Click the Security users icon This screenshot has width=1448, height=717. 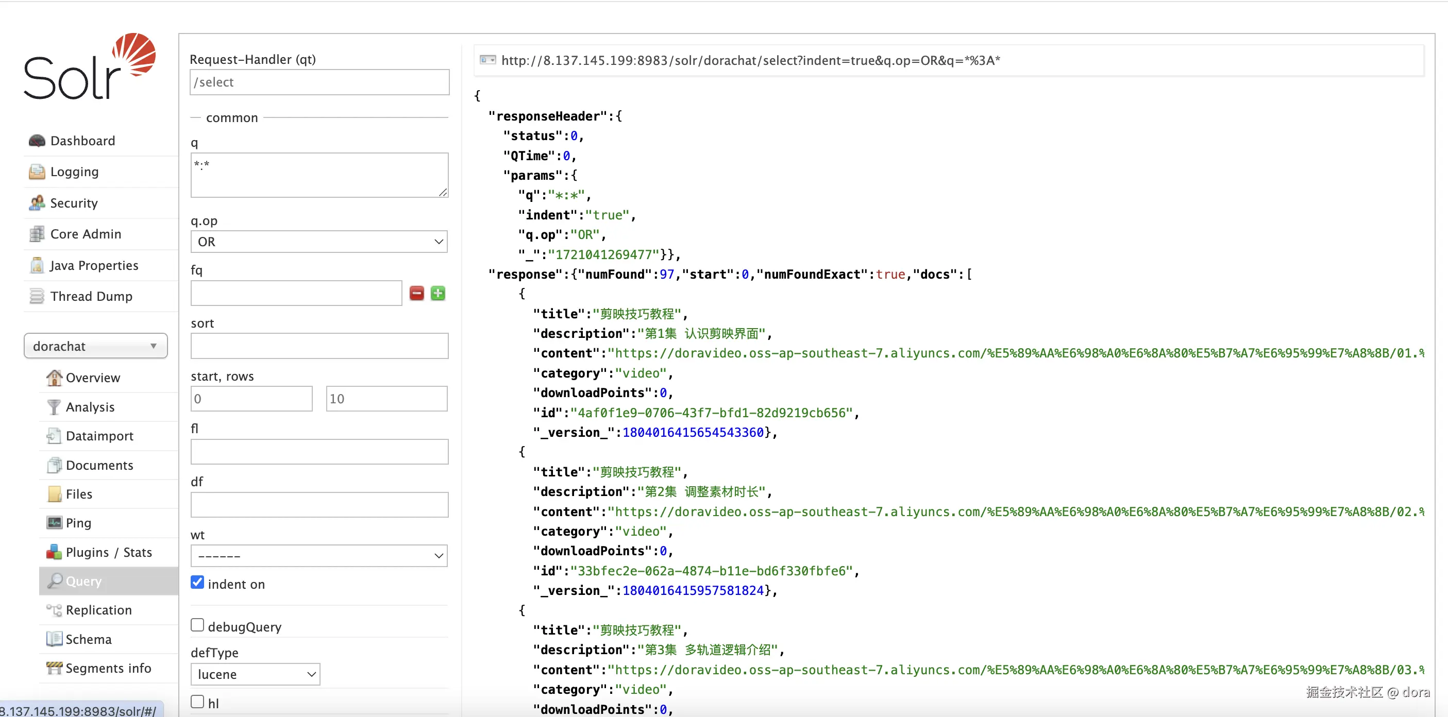(37, 203)
